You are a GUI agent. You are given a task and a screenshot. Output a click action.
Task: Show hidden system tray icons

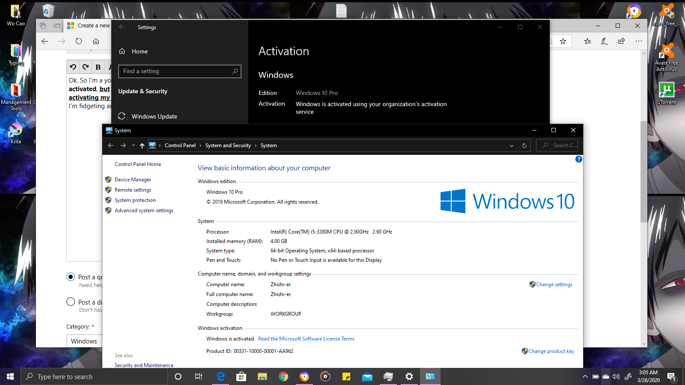click(585, 376)
